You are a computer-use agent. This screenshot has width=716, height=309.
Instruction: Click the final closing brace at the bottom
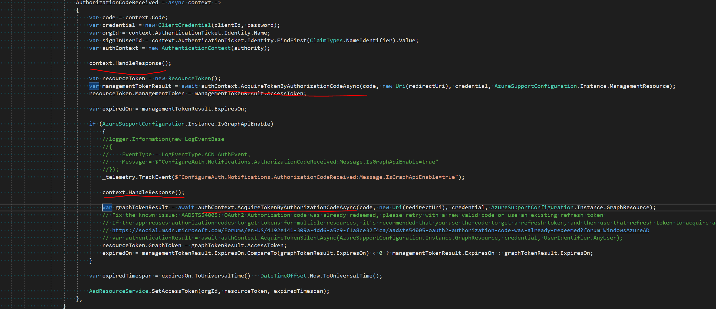(x=64, y=306)
